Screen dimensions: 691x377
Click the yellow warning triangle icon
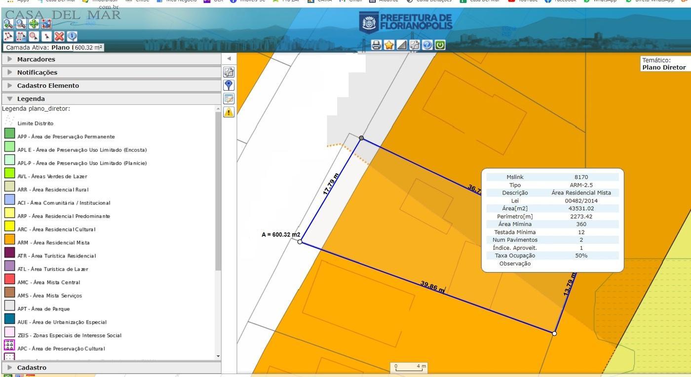coord(229,112)
